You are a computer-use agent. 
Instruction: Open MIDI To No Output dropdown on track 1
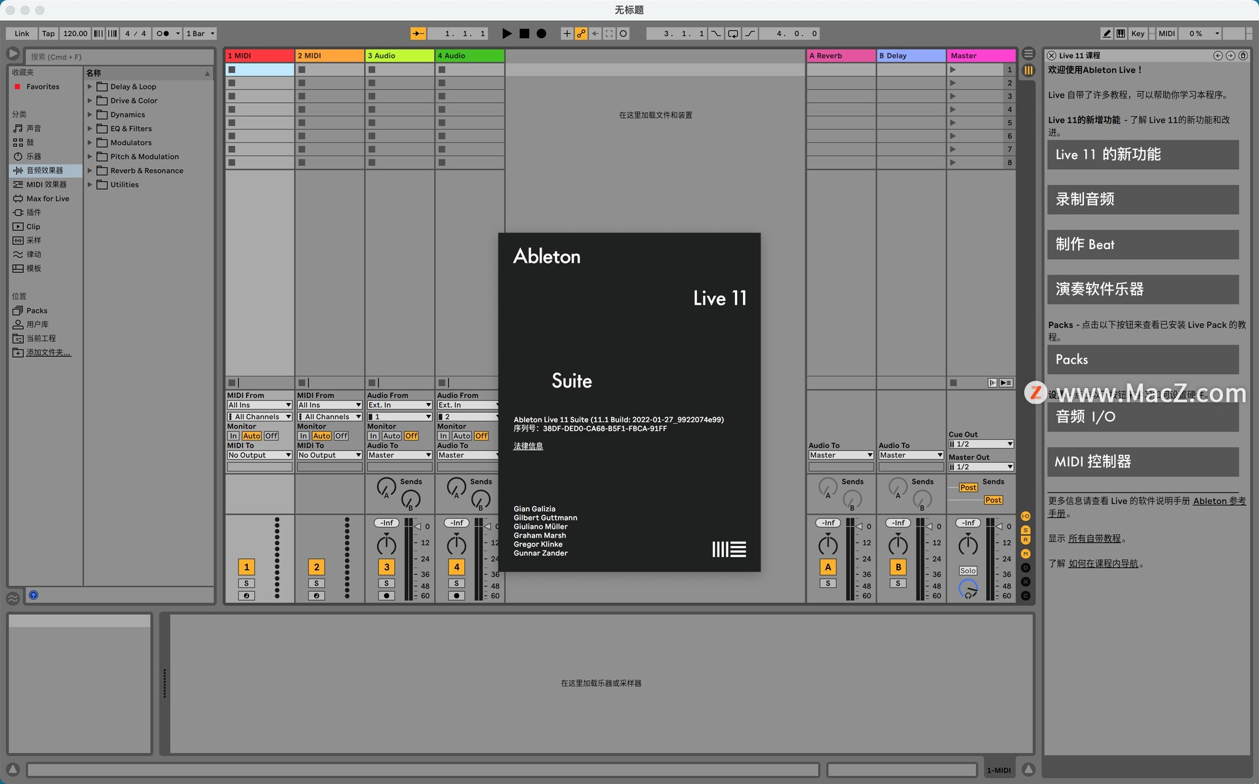[x=260, y=455]
